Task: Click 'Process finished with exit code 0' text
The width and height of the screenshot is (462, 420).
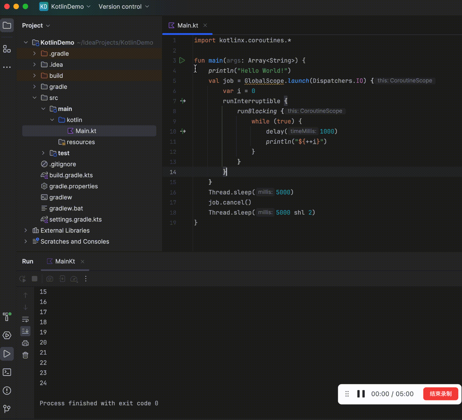Action: click(x=99, y=403)
